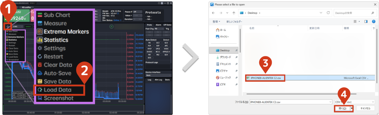Open Settings via its gear icon

point(39,48)
